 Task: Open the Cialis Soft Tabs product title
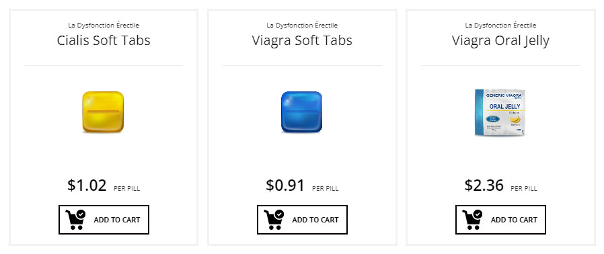pyautogui.click(x=104, y=40)
